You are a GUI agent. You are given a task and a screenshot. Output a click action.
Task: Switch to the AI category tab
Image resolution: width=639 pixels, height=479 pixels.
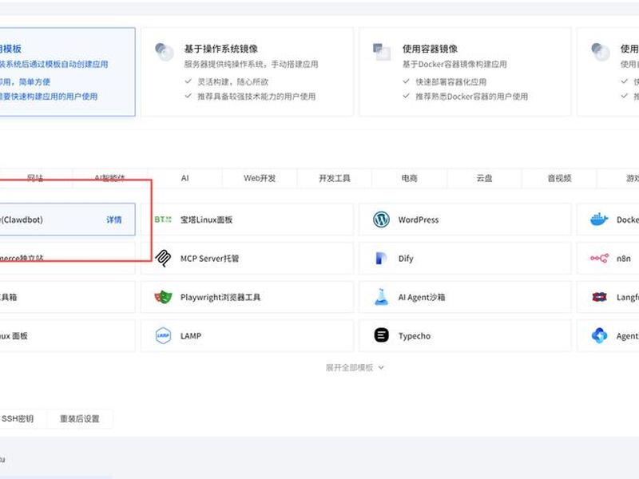185,178
